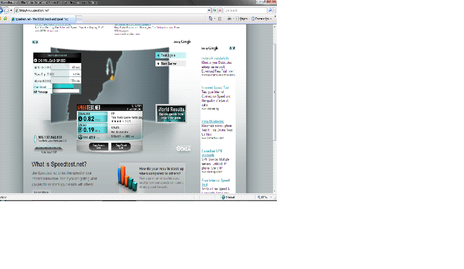Image resolution: width=464 pixels, height=269 pixels.
Task: Click the bar chart comparison graphic
Action: (x=128, y=178)
